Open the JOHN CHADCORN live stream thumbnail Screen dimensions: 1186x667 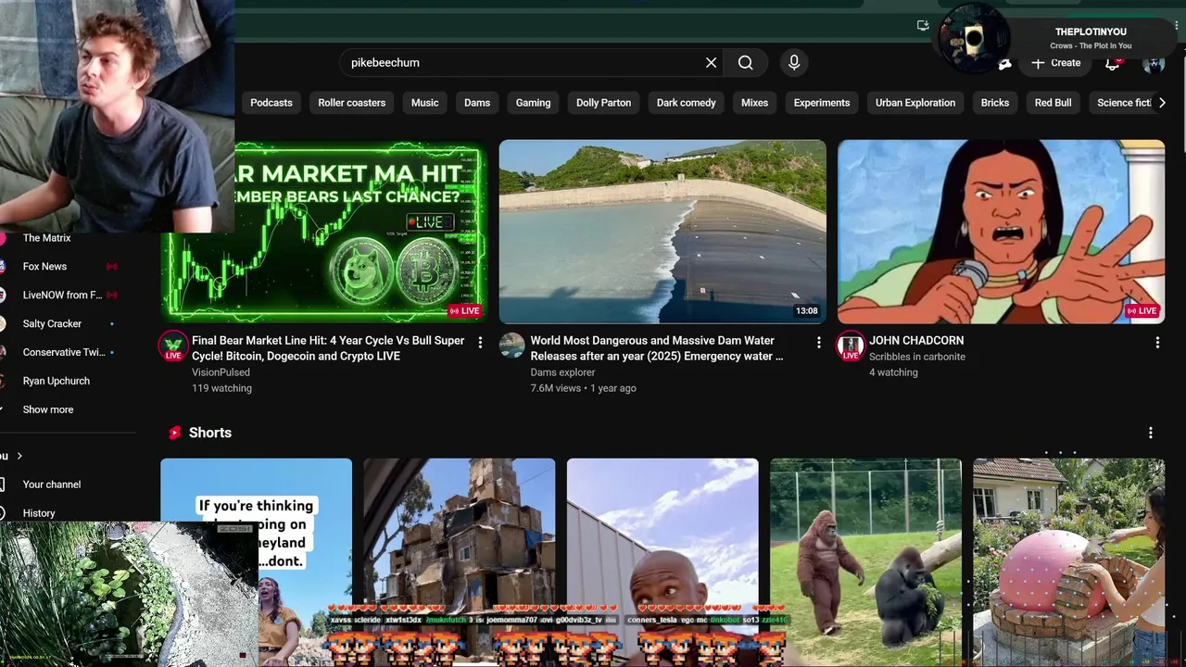pos(1002,232)
